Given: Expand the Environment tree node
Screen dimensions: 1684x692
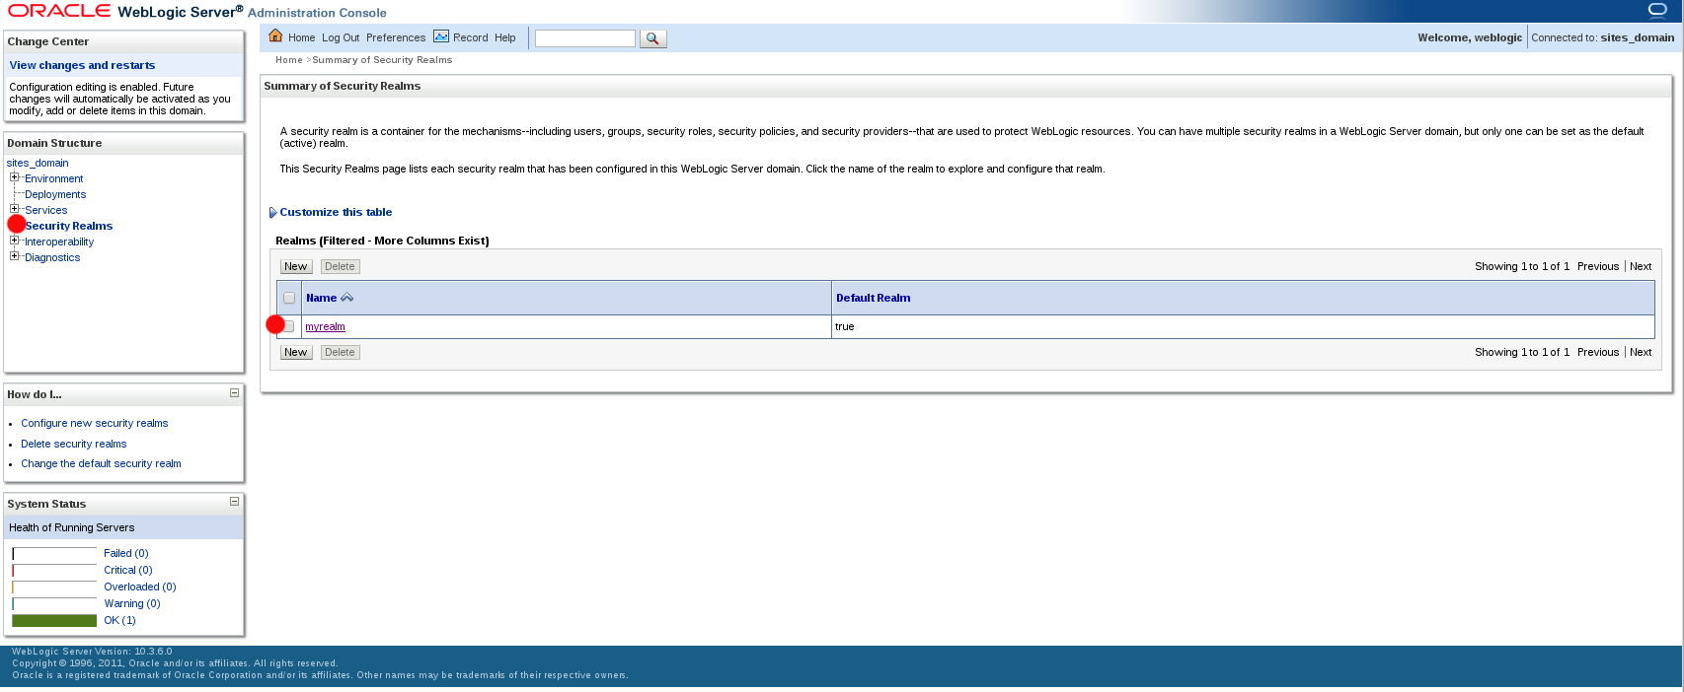Looking at the screenshot, I should [x=15, y=177].
